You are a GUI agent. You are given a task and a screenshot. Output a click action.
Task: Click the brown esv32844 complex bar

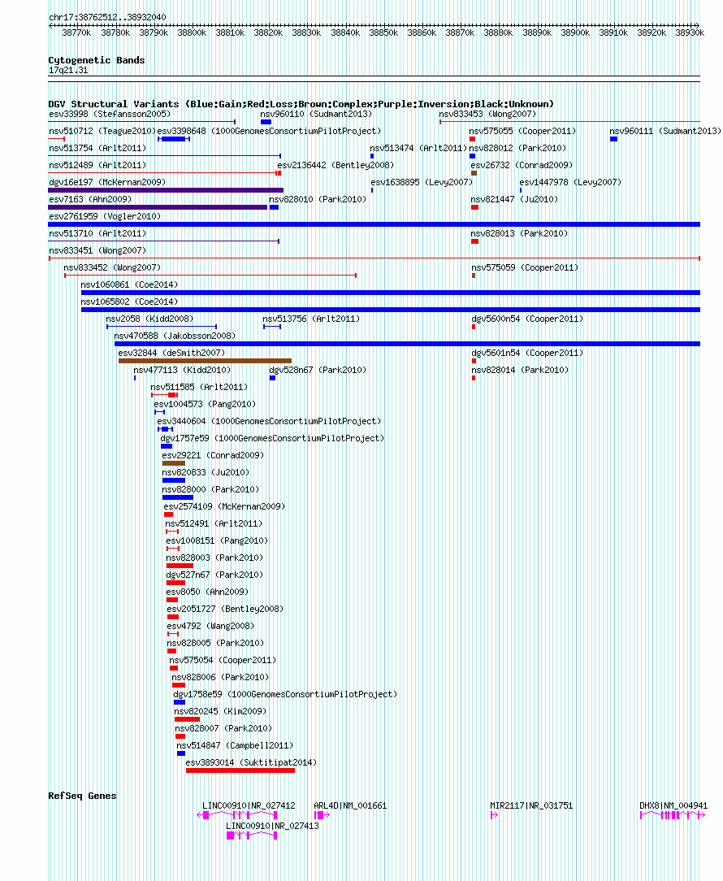[x=205, y=361]
